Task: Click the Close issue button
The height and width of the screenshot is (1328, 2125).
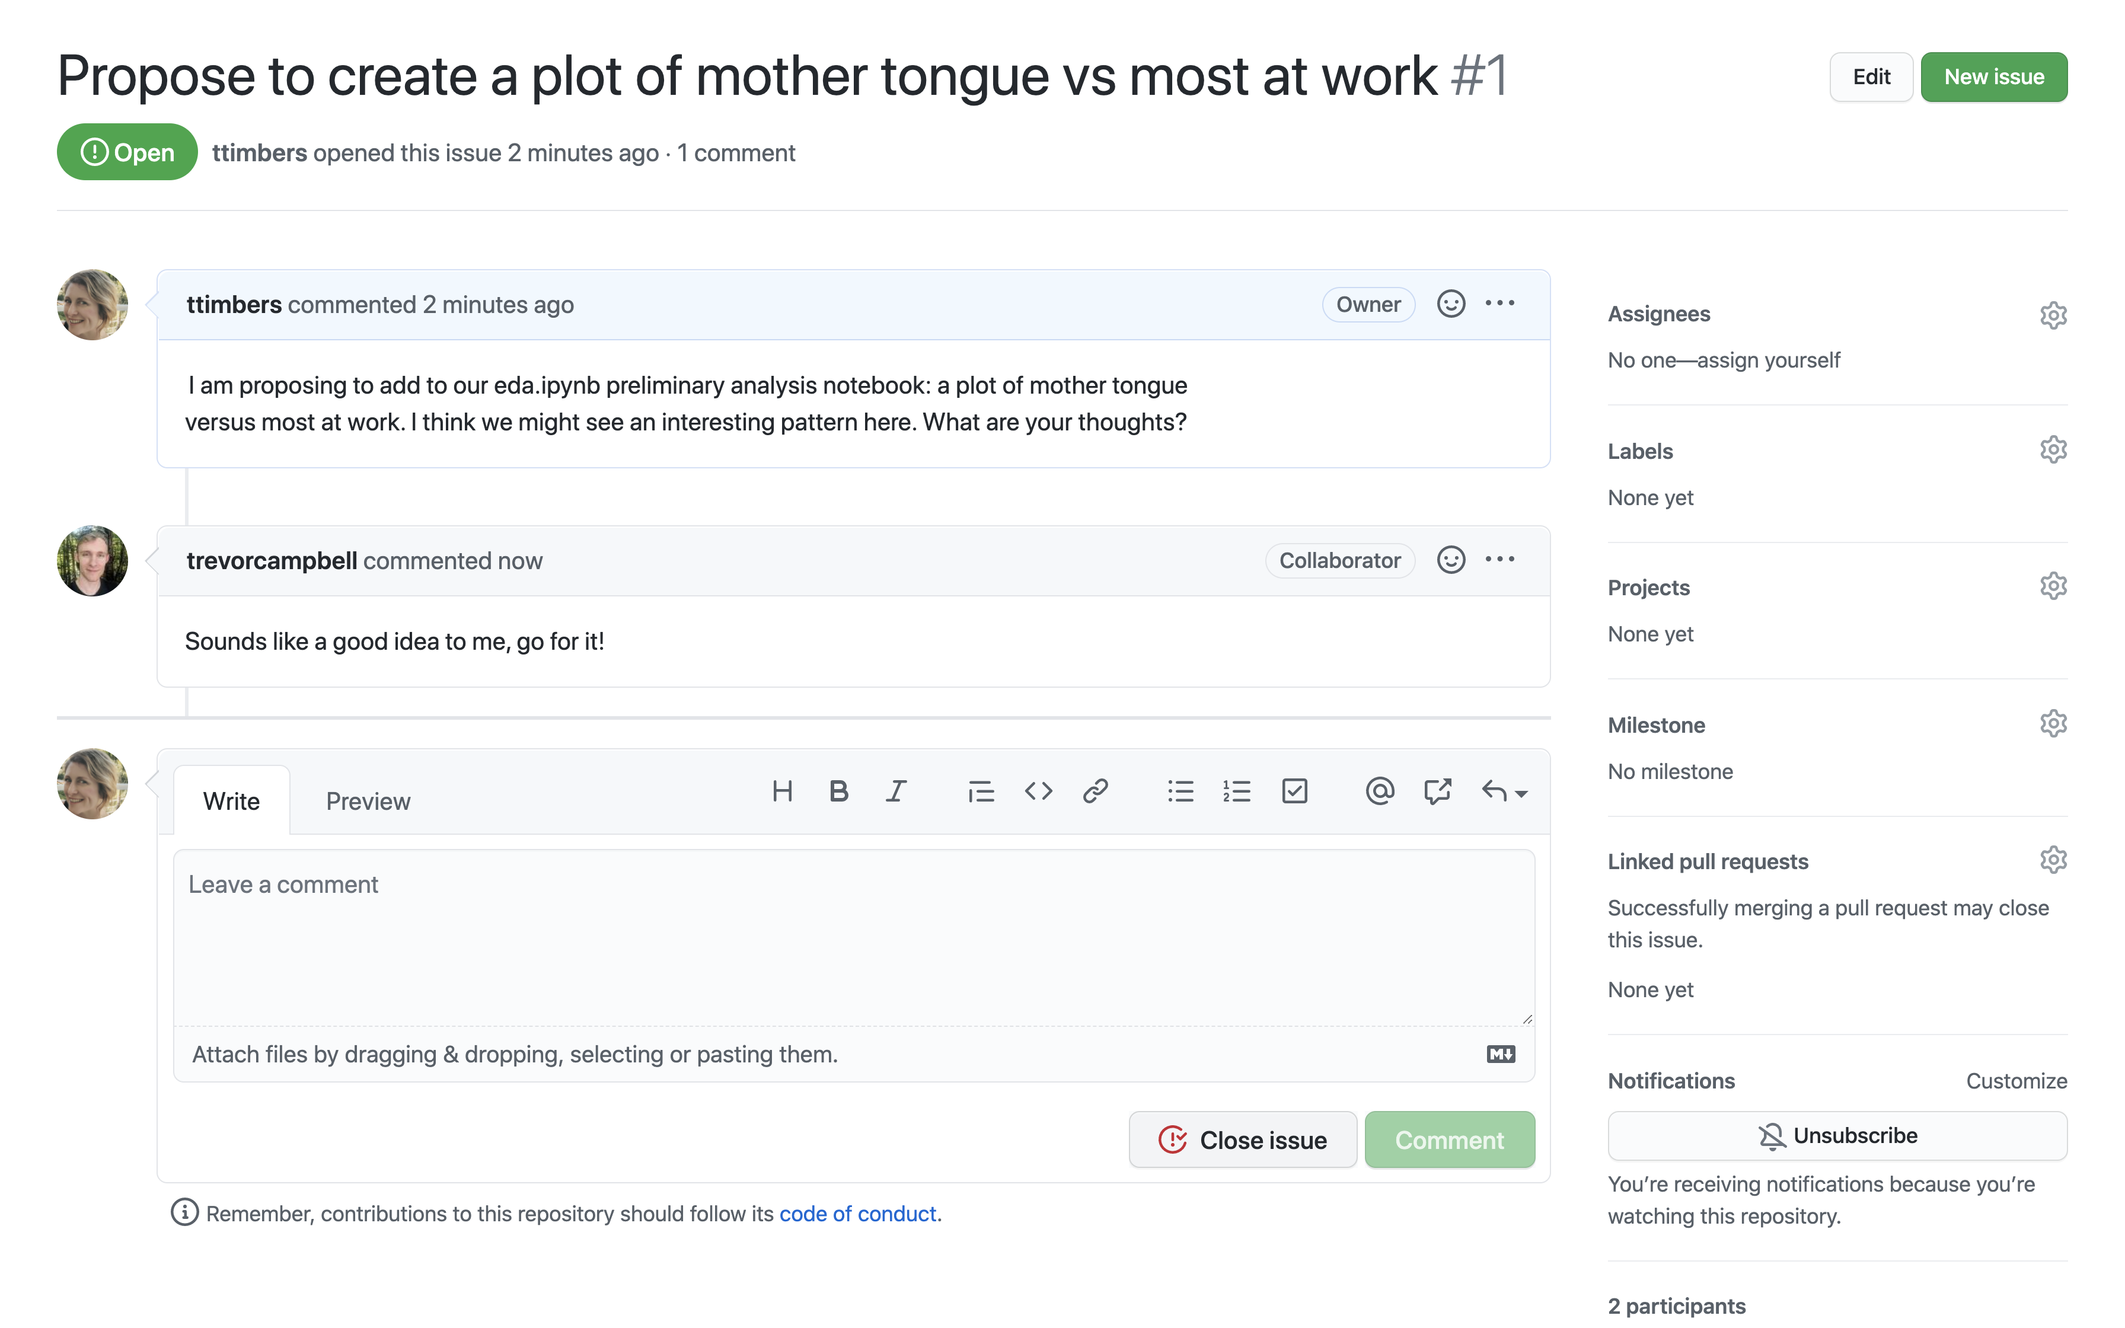Action: pos(1243,1140)
